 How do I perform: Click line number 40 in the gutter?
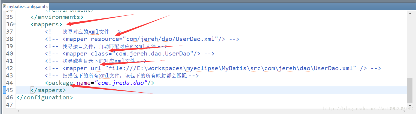pos(9,54)
